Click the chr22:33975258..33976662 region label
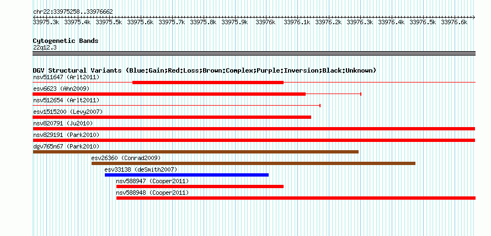491x236 pixels. click(73, 12)
